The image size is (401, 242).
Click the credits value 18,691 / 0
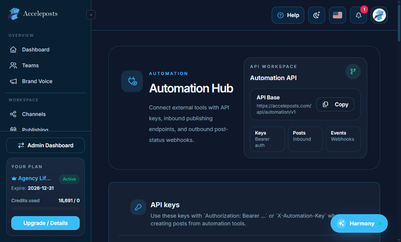69,201
